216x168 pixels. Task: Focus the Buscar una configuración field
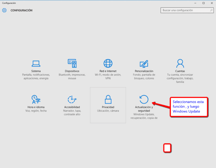tap(187, 10)
